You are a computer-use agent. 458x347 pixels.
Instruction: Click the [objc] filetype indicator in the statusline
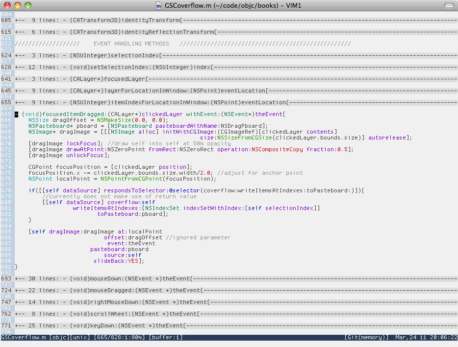click(59, 337)
